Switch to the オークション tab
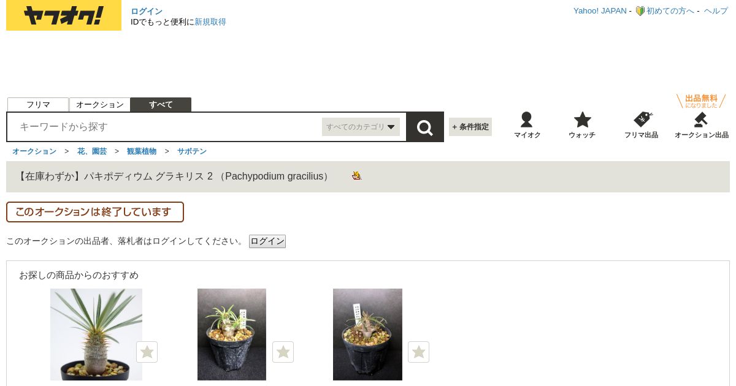Viewport: 736px width, 386px height. point(100,105)
